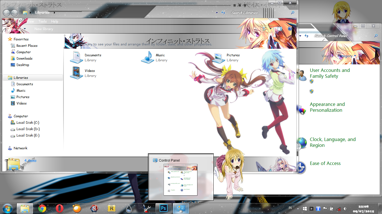Select the Documents library icon in content area
Screen dimensions: 382x214
[x=77, y=57]
